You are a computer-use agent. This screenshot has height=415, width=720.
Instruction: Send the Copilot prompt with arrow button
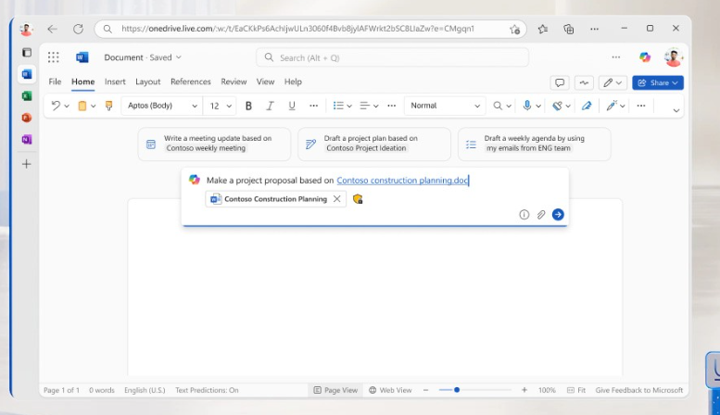tap(558, 214)
